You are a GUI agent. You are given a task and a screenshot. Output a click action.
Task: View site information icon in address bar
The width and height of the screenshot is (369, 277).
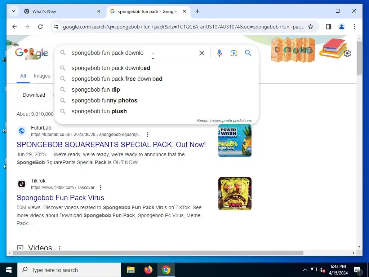pos(56,27)
